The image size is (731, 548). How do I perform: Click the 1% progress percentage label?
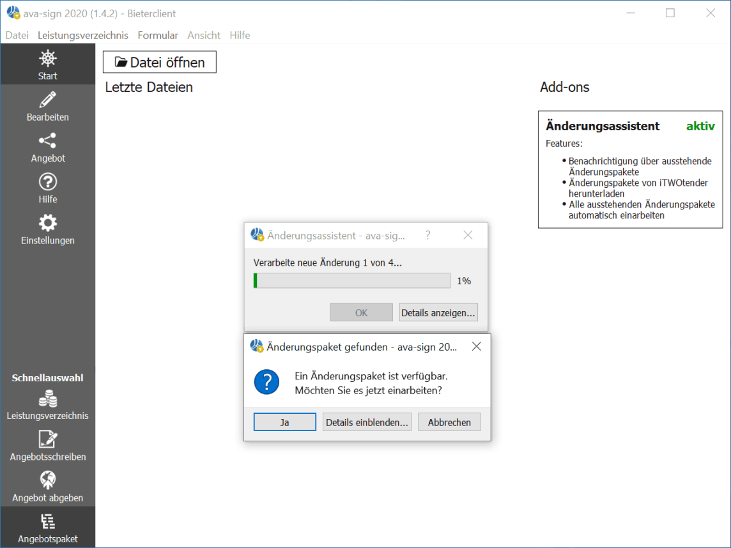click(464, 281)
